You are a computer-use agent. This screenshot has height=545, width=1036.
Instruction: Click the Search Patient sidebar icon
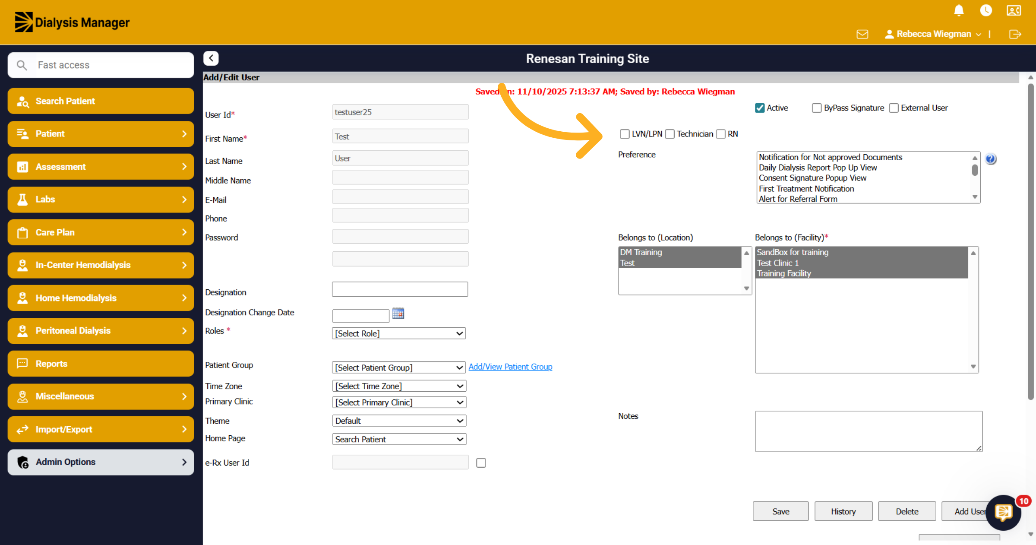(x=22, y=101)
